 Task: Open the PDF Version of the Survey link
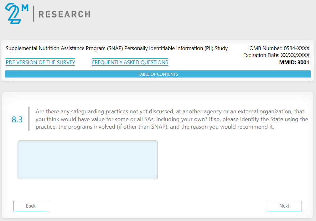point(40,62)
